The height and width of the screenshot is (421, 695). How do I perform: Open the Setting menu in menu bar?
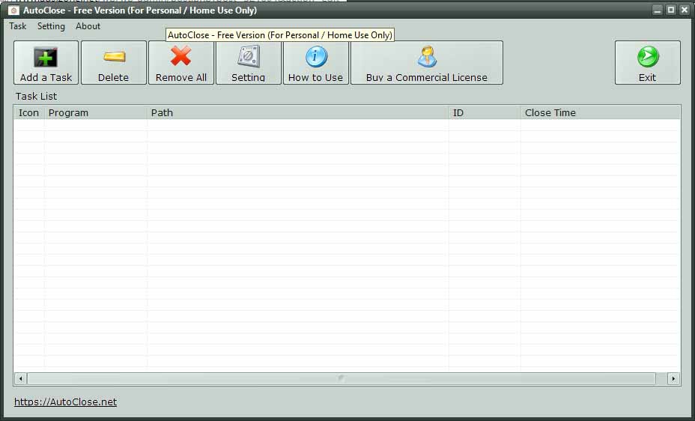click(x=51, y=26)
